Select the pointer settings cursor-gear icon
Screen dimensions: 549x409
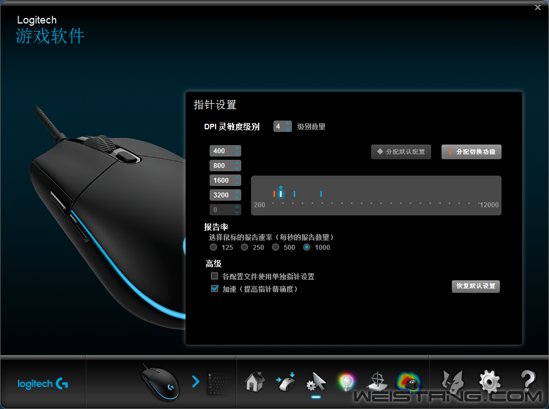pyautogui.click(x=316, y=382)
